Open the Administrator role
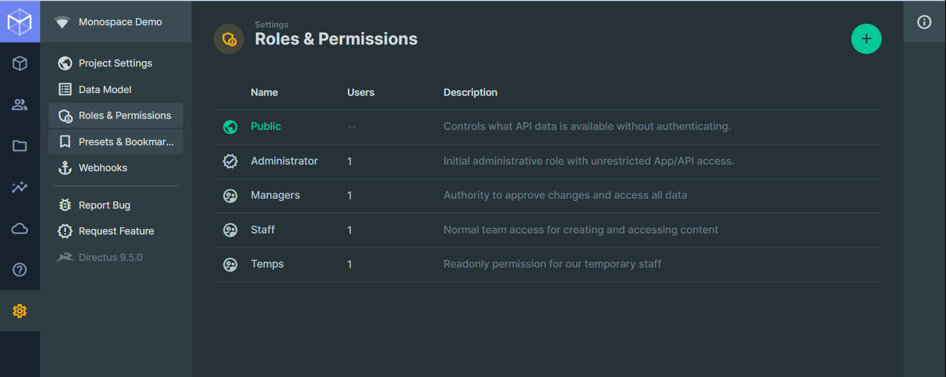The height and width of the screenshot is (377, 946). click(x=284, y=161)
